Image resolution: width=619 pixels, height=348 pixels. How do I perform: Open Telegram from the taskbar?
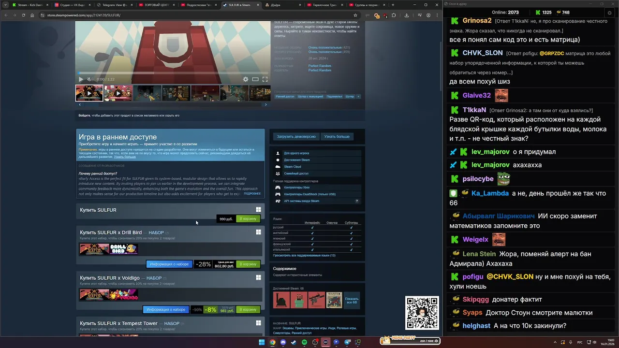[x=347, y=342]
